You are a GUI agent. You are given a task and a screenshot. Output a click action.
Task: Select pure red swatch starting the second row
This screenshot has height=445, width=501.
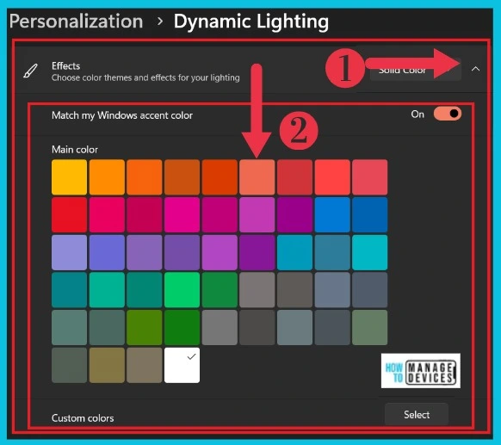coord(69,215)
